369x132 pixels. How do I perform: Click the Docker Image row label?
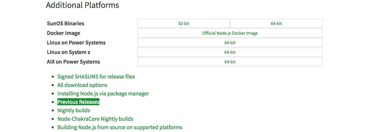[64, 33]
